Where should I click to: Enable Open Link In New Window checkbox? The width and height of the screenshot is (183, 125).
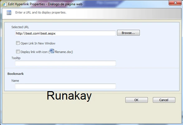18,43
